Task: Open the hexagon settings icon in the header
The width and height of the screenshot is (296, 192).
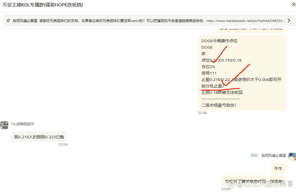Action: (x=294, y=4)
